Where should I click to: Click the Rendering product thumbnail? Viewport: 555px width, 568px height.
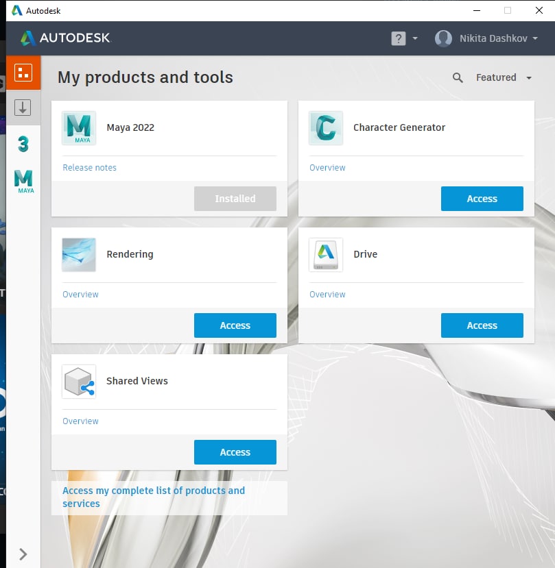coord(79,255)
